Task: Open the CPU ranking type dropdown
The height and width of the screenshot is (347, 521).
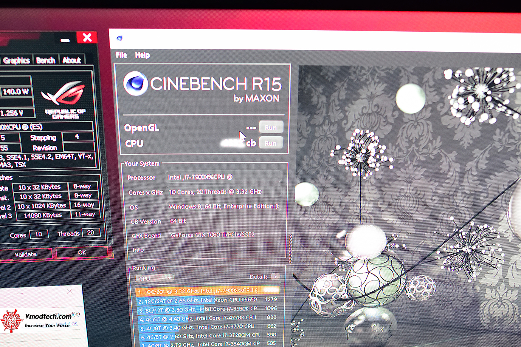Action: pyautogui.click(x=154, y=278)
